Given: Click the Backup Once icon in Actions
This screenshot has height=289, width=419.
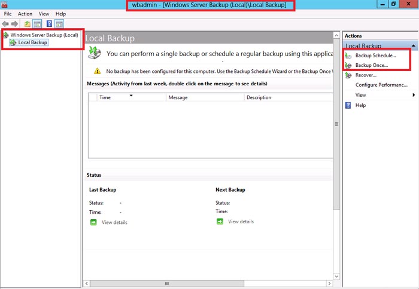Looking at the screenshot, I should coord(348,65).
